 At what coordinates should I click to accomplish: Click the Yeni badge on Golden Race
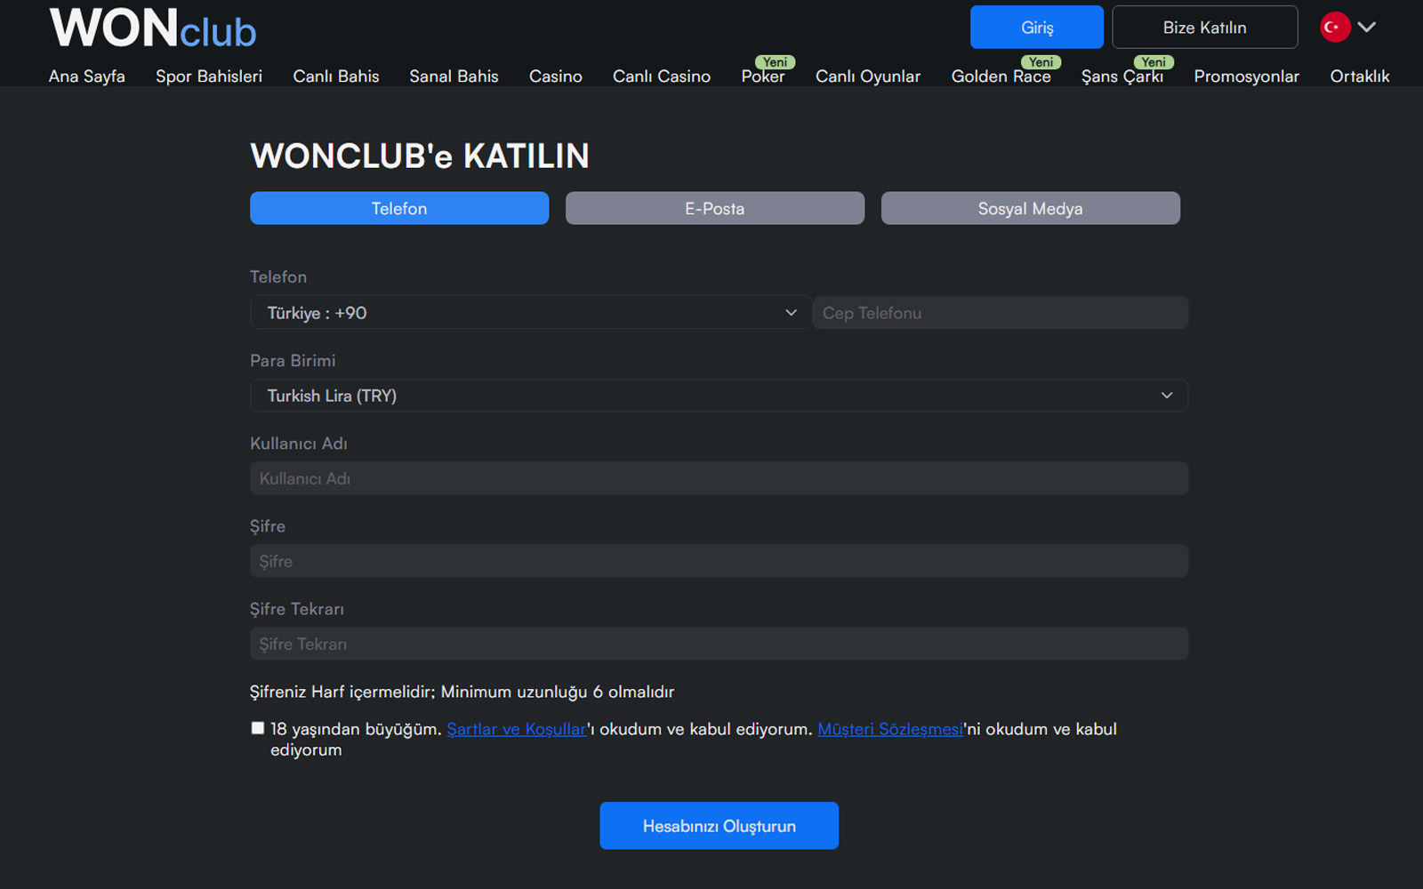click(1041, 62)
